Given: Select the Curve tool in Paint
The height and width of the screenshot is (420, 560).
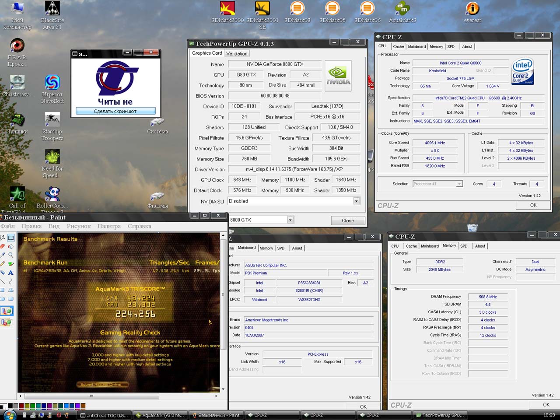Looking at the screenshot, I should pos(11,281).
